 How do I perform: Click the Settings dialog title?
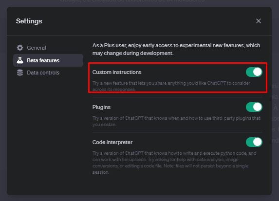[29, 21]
